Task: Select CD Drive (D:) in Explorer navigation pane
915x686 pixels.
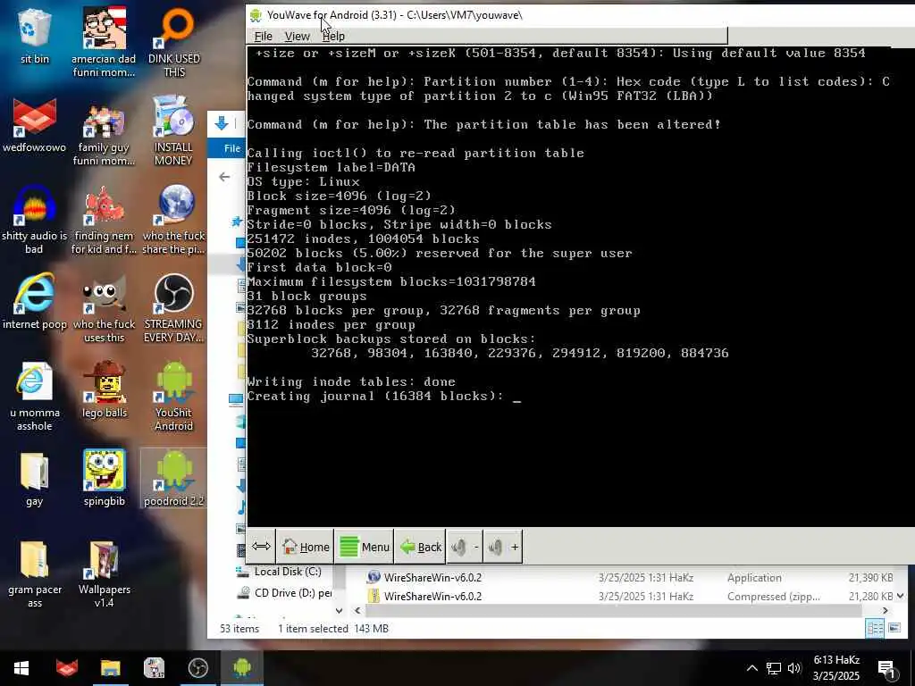Action: 283,593
